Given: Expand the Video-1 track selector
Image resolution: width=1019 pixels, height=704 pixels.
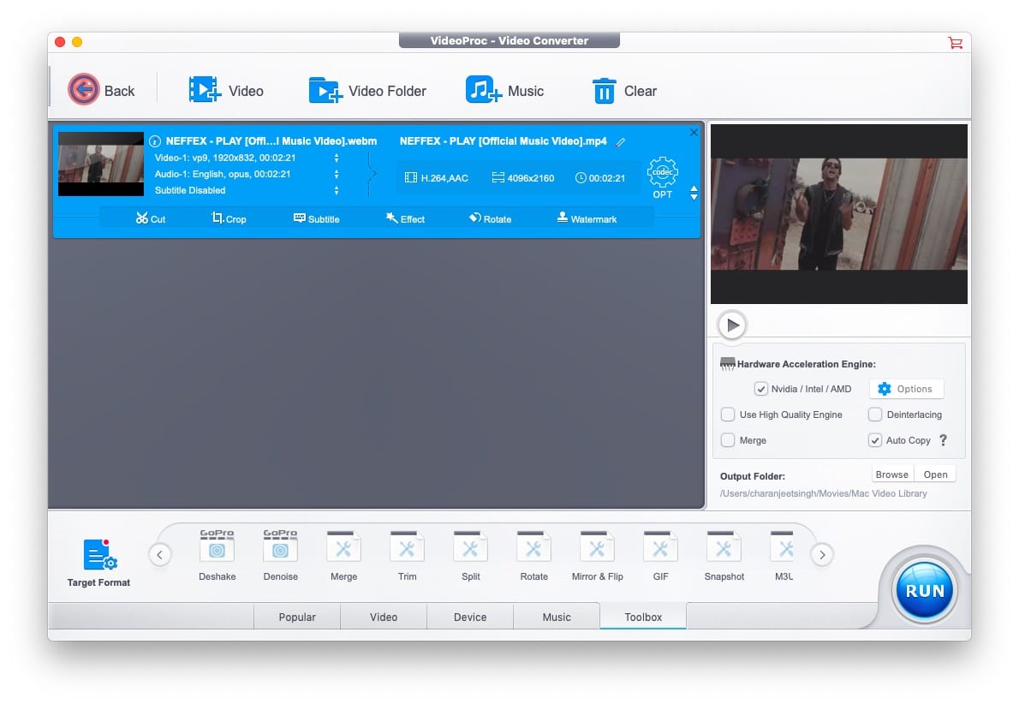Looking at the screenshot, I should coord(336,158).
